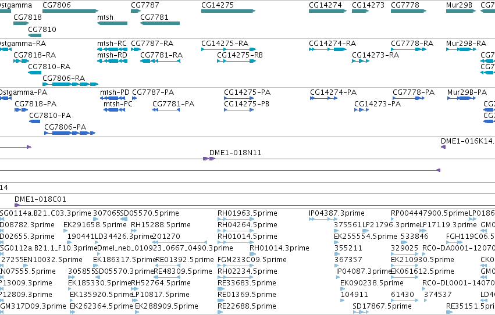Image resolution: width=495 pixels, height=315 pixels.
Task: Select transcript label CG7810-RA
Action: point(49,67)
